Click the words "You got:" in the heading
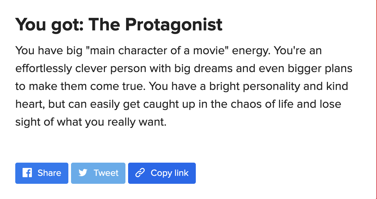This screenshot has width=377, height=199. [49, 25]
